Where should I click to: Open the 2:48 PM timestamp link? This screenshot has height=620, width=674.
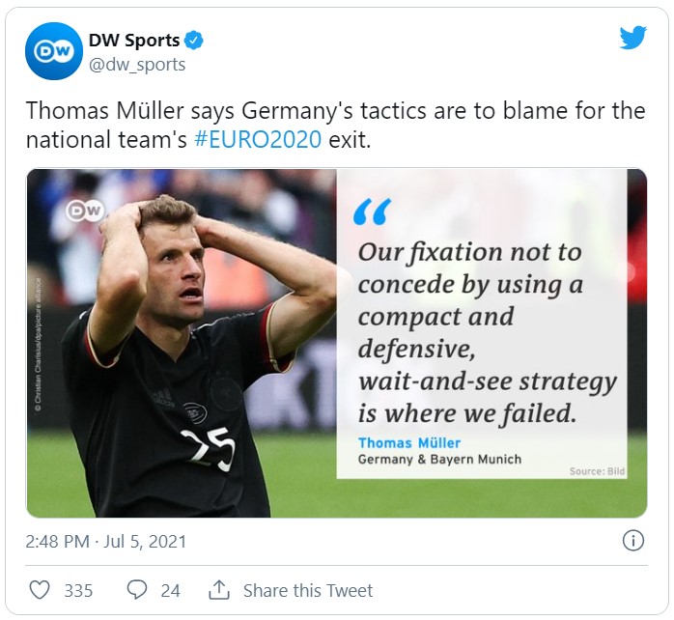[57, 542]
